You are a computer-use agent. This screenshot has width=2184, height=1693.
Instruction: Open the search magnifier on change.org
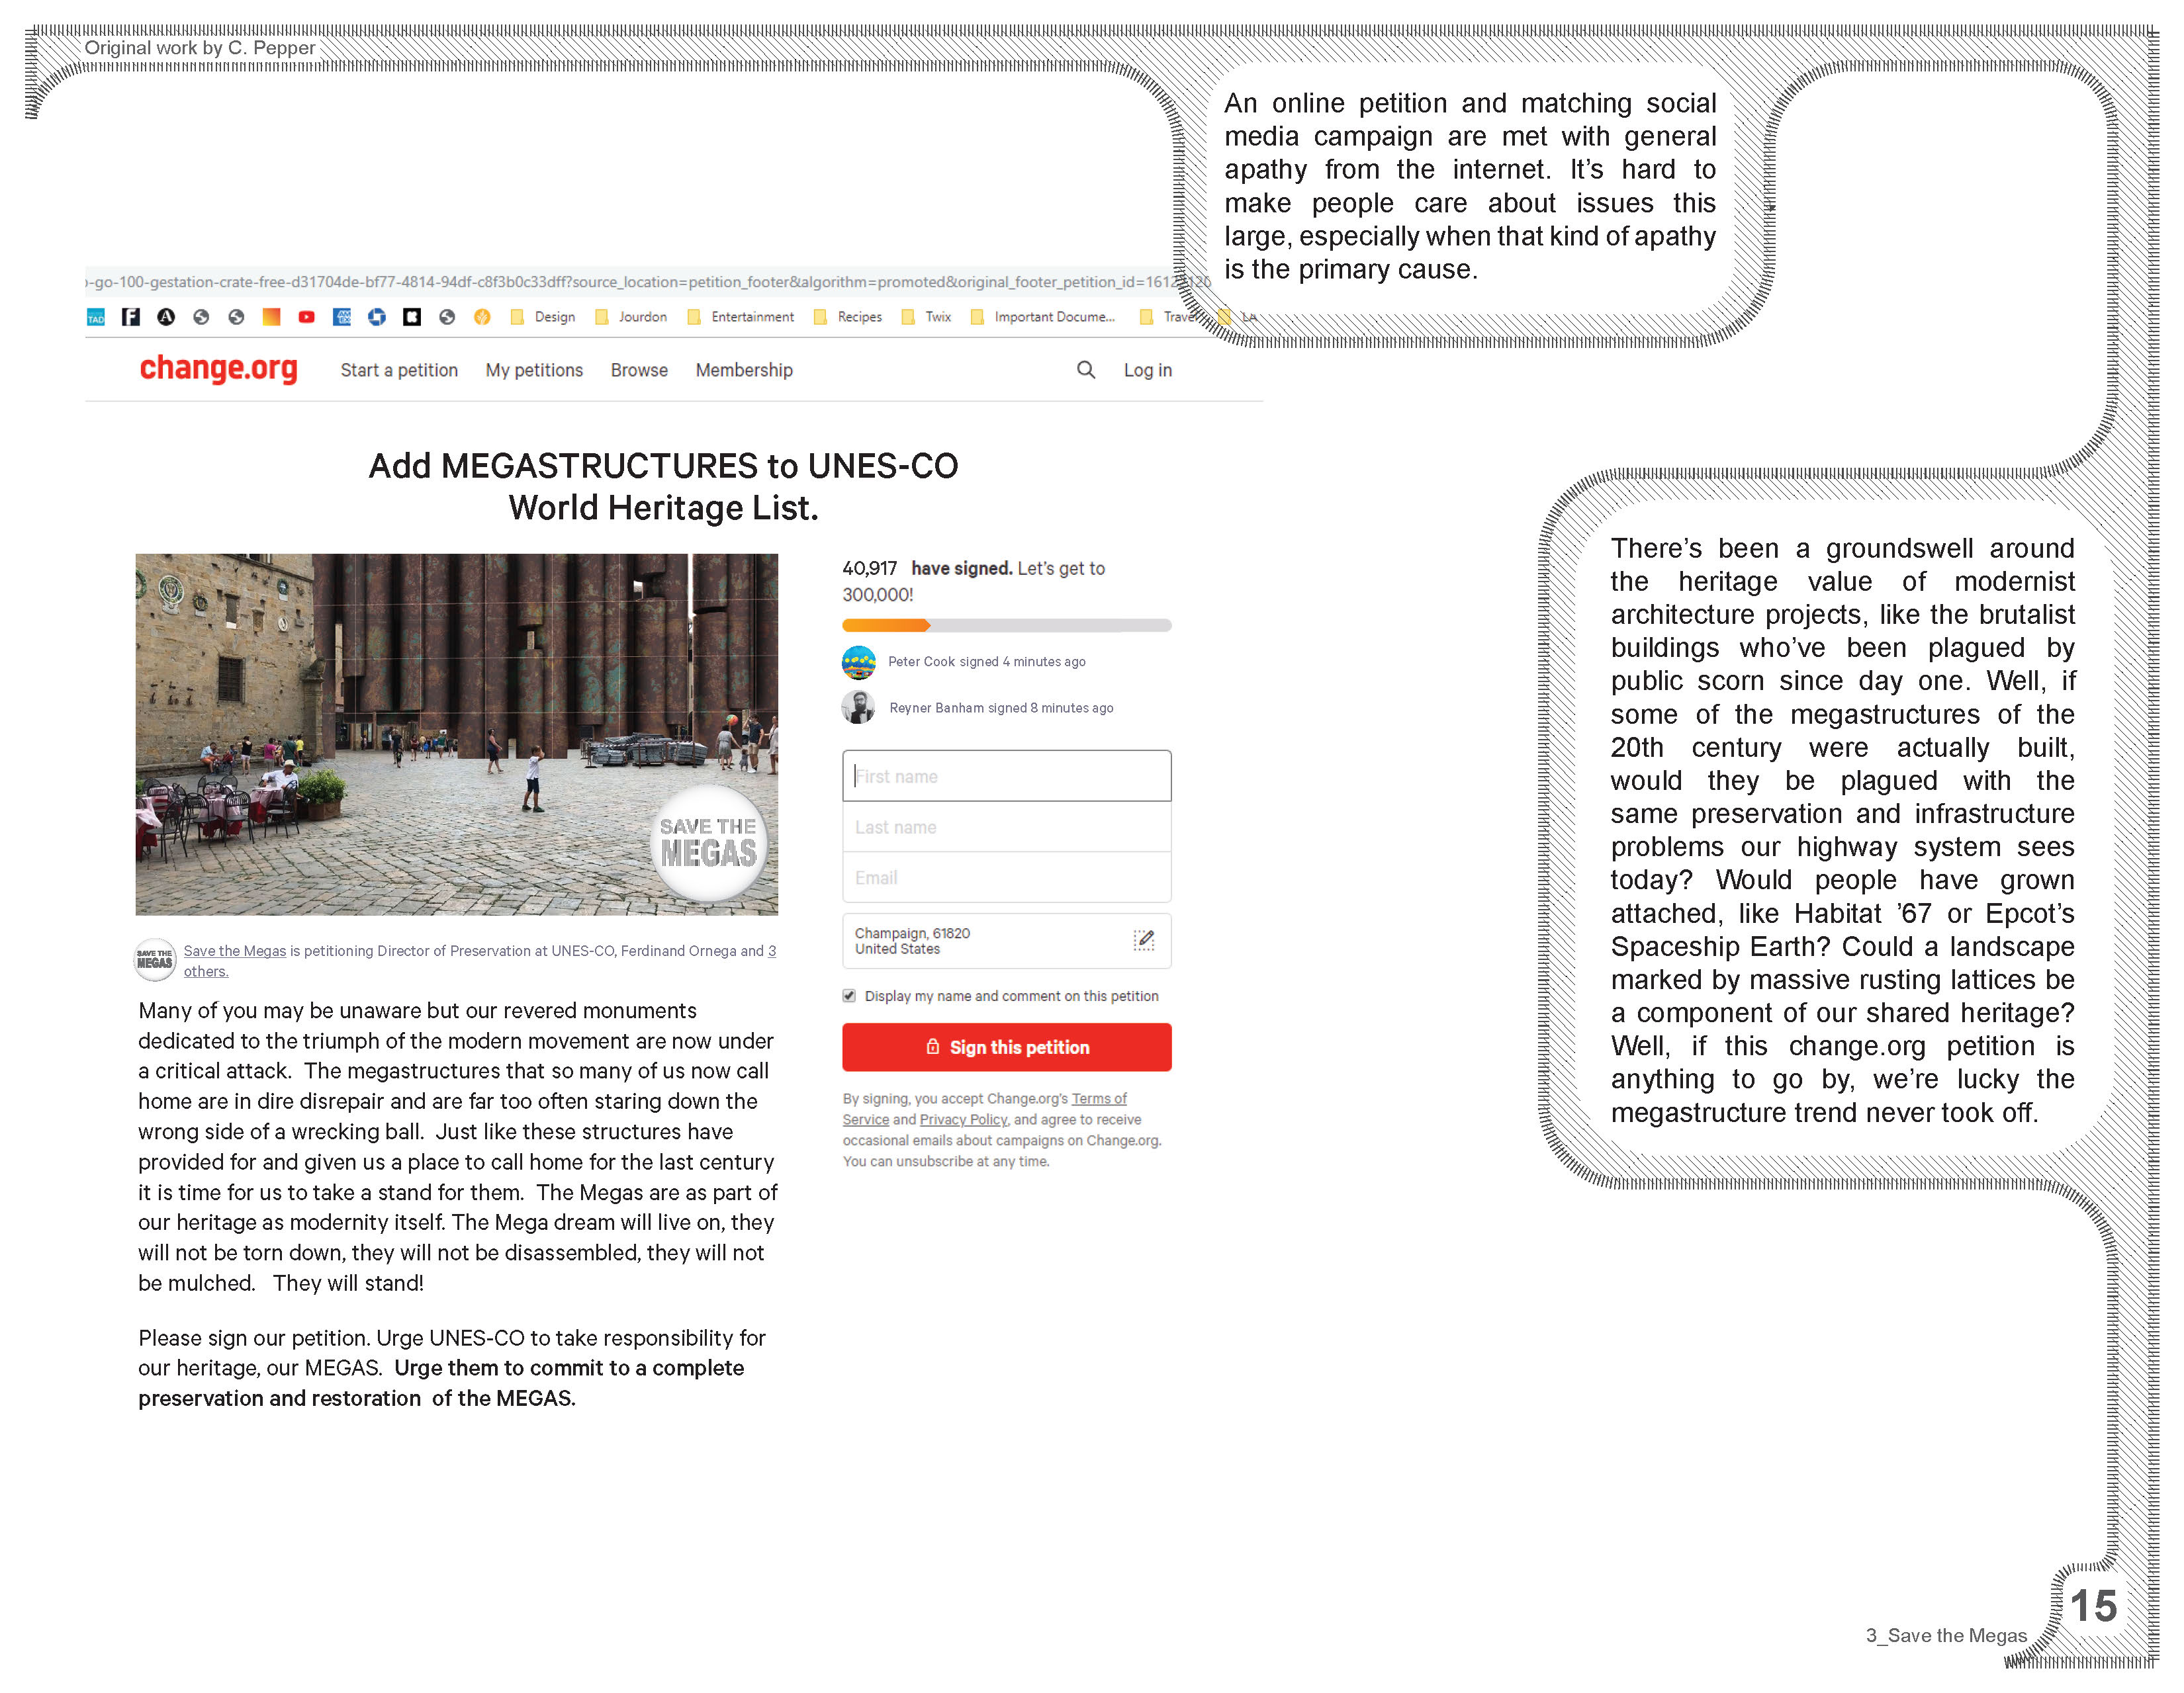[1085, 370]
